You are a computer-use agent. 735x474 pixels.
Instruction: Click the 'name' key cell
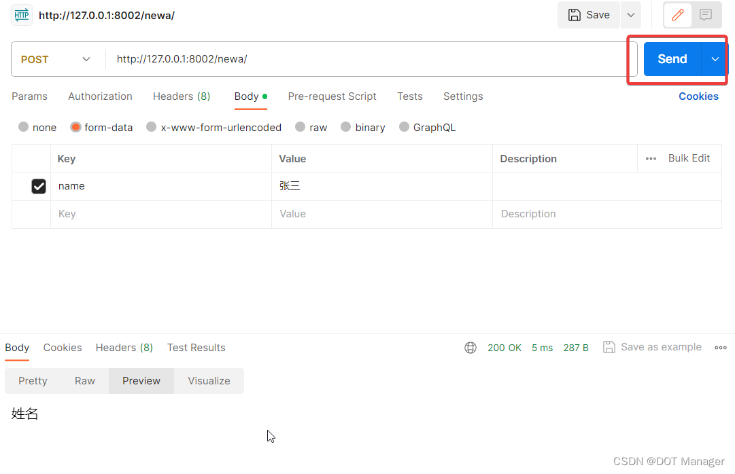[160, 187]
